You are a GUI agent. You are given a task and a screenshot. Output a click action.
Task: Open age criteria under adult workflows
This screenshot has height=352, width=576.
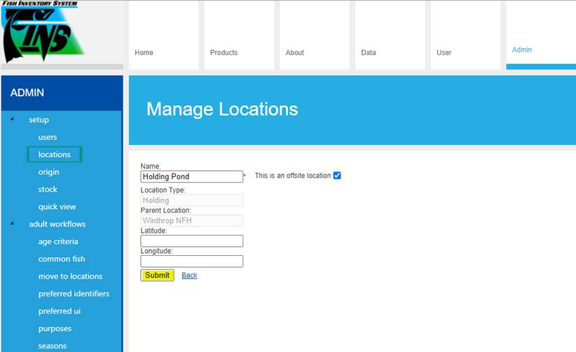(x=58, y=242)
